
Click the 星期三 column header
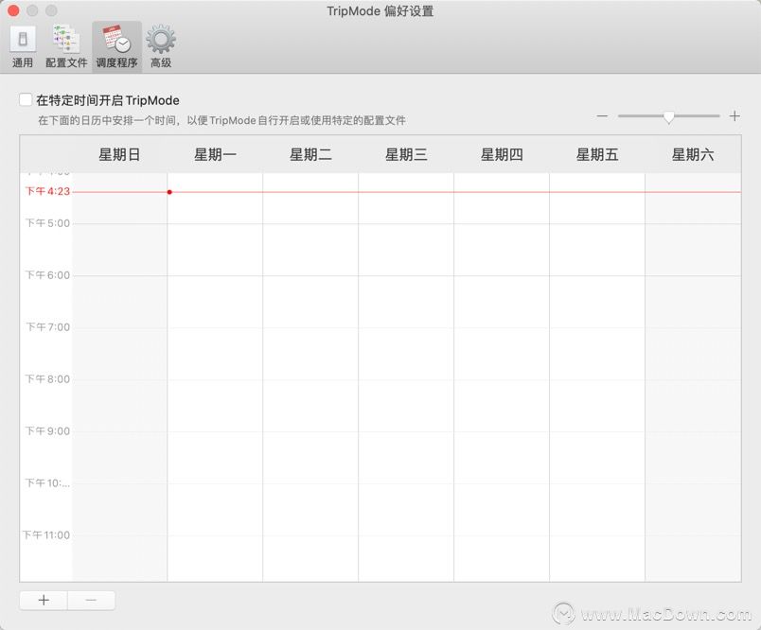point(406,155)
